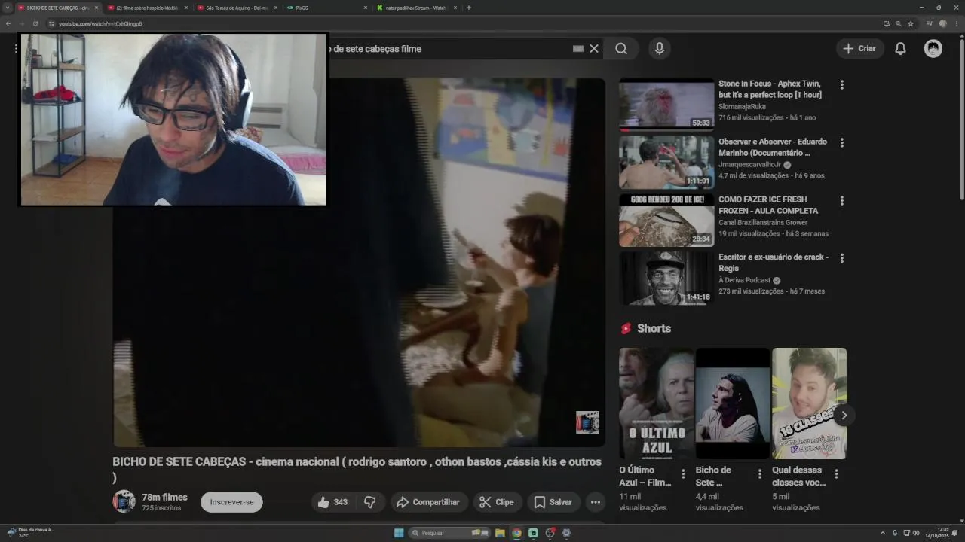Bookmark this page with the star

point(911,23)
